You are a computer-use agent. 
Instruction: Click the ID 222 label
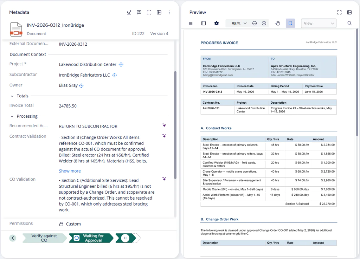[x=138, y=34]
